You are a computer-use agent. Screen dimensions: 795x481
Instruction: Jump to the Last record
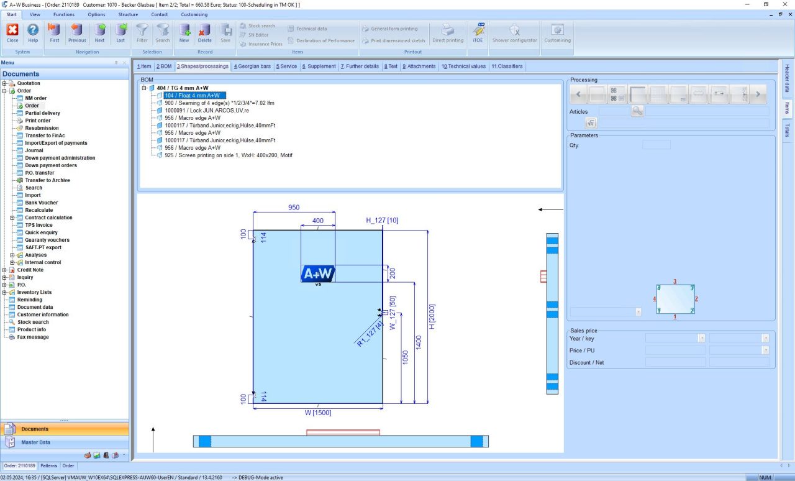point(120,32)
